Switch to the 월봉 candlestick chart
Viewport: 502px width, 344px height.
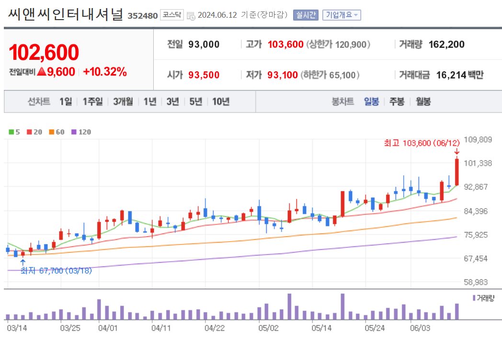(x=423, y=101)
